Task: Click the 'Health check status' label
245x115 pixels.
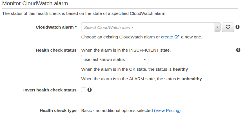Action: [56, 50]
